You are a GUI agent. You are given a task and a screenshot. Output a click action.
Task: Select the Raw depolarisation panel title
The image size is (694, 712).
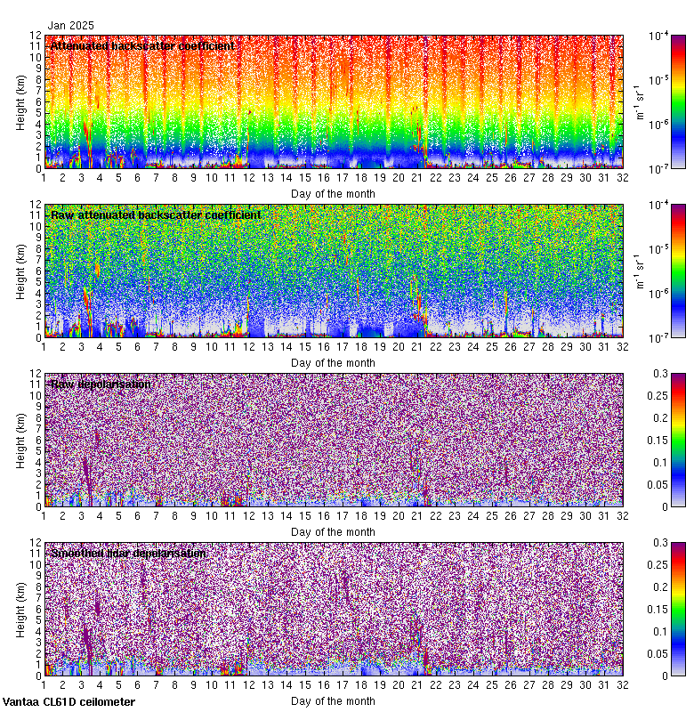pos(101,384)
